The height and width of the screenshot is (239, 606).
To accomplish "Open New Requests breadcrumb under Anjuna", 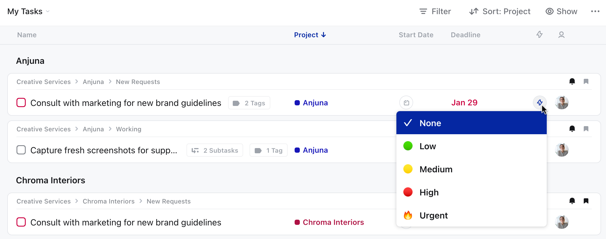I will 138,82.
